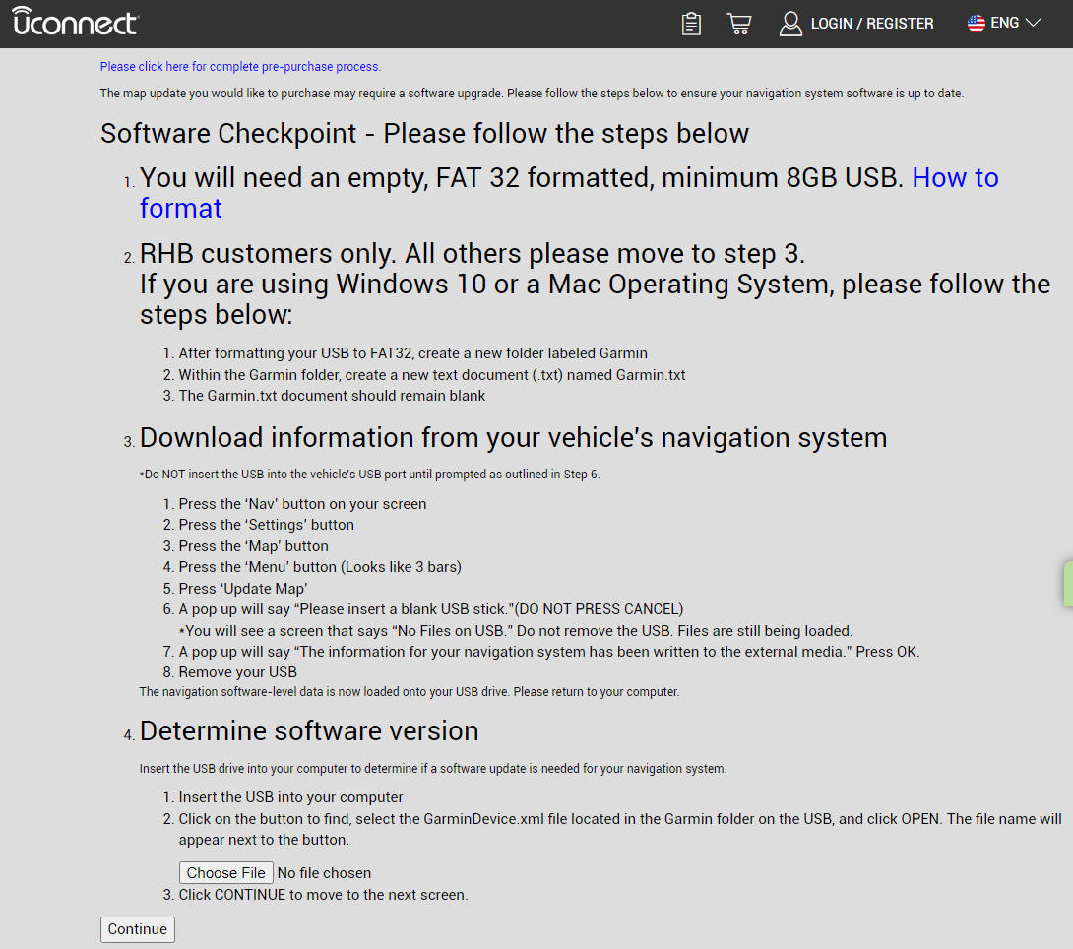Open the shopping cart icon
Viewport: 1073px width, 949px height.
point(739,24)
